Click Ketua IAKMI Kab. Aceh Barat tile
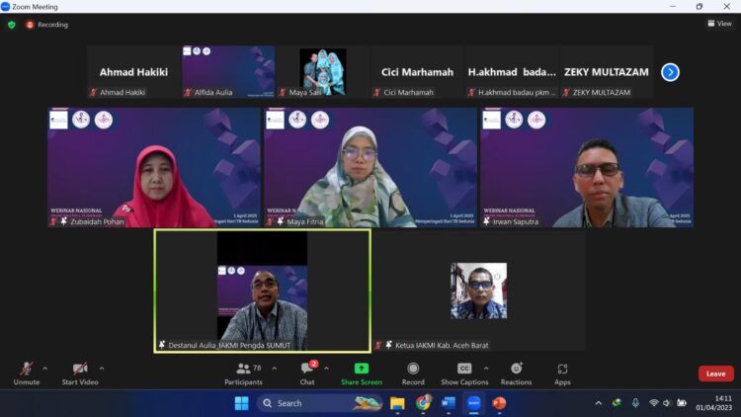Screen dimensions: 741x417 coord(479,291)
